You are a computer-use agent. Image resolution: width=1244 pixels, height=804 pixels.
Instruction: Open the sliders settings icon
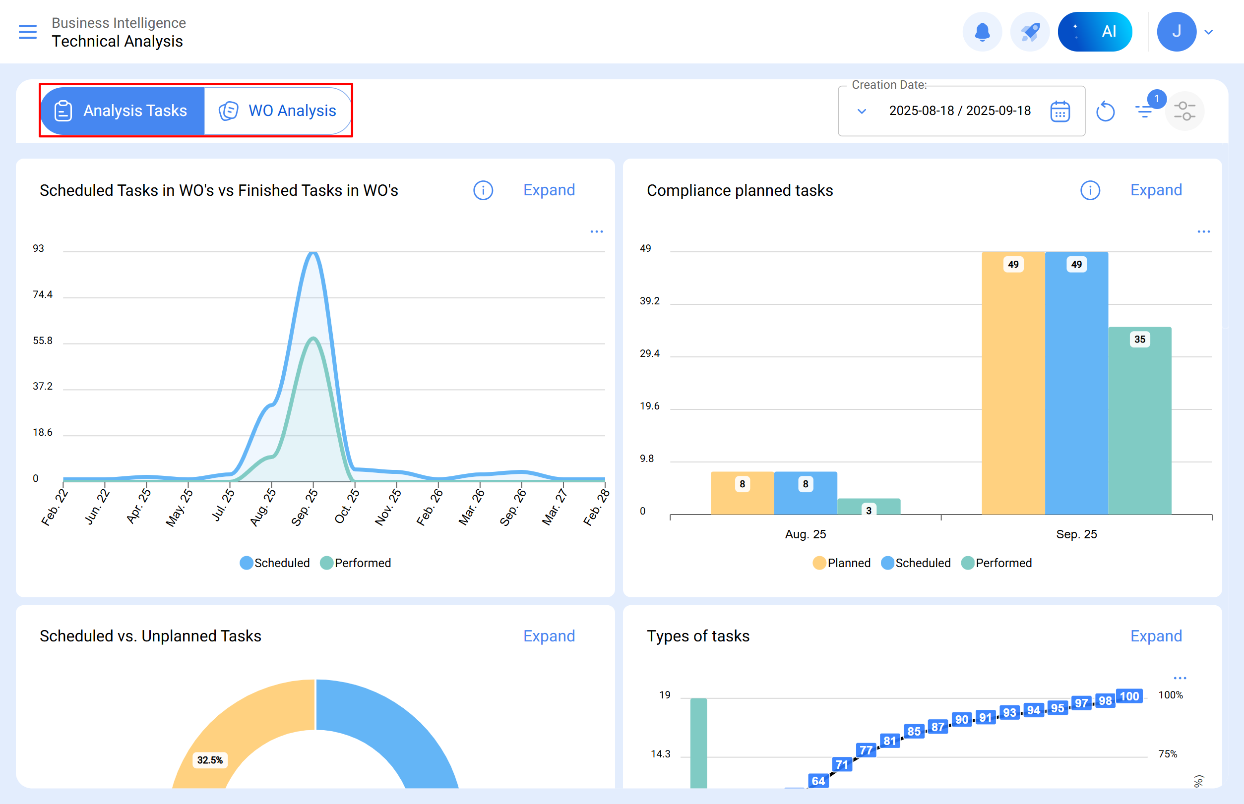(1184, 111)
